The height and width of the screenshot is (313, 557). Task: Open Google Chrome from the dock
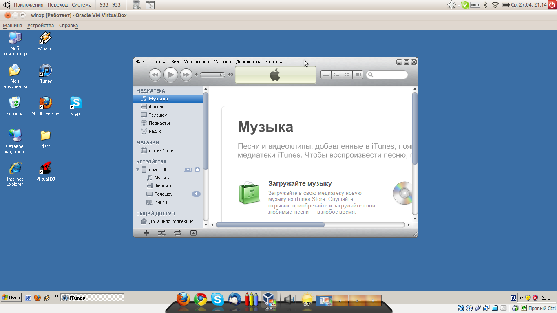[200, 300]
